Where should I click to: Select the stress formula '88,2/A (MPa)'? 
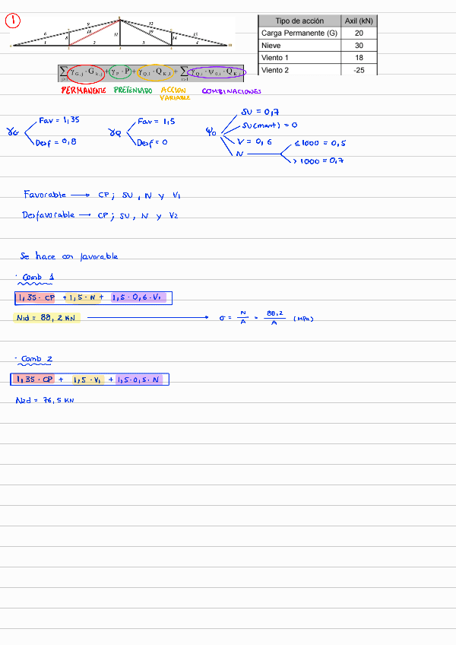[266, 318]
